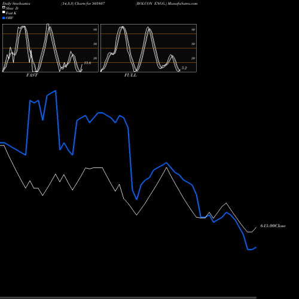Click the Slow D legend swatch

pyautogui.click(x=4, y=7)
